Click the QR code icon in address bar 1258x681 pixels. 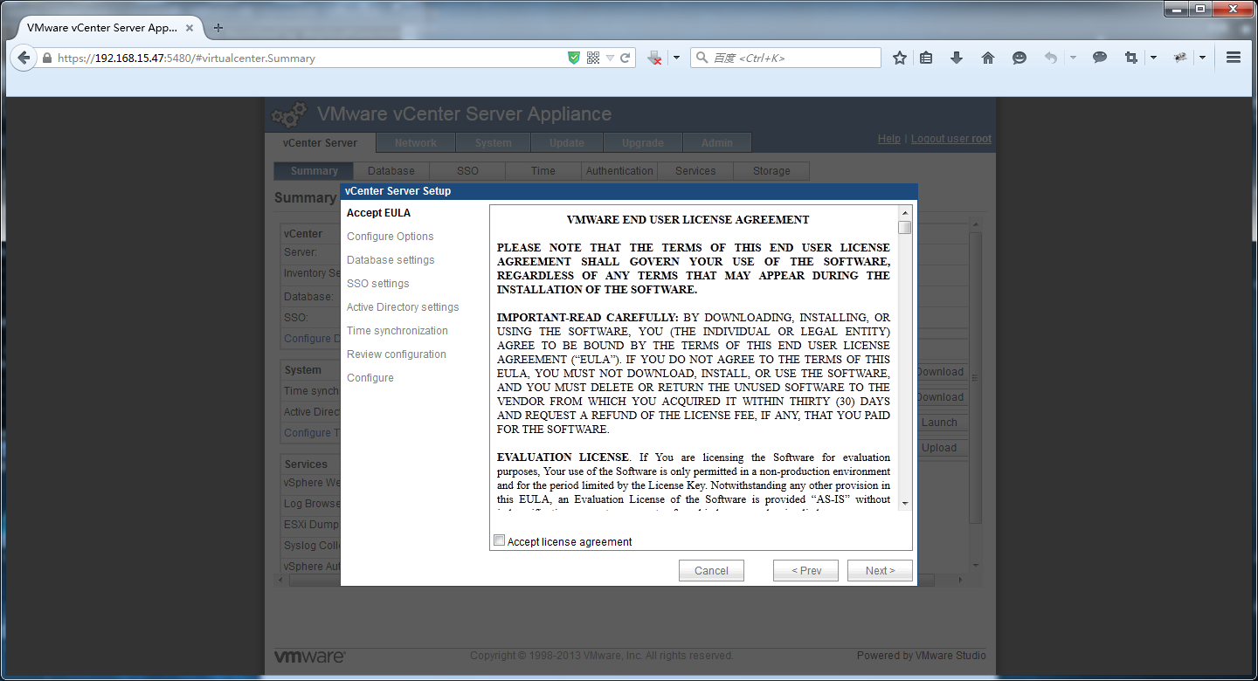(x=593, y=58)
